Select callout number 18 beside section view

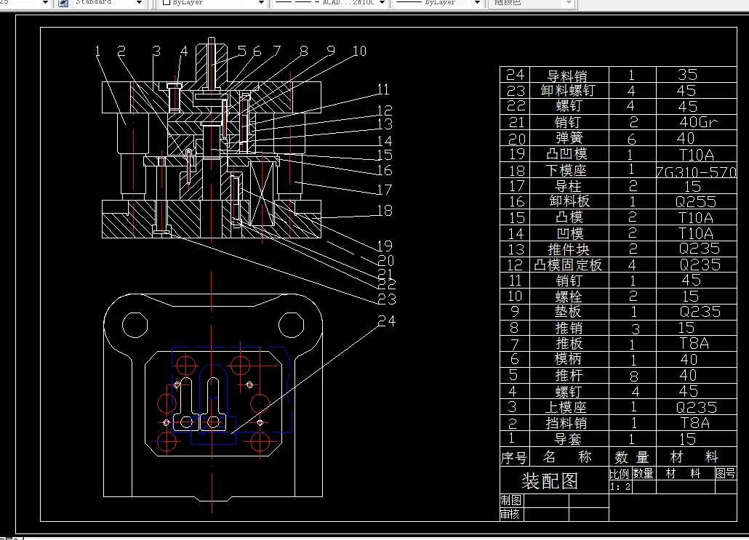385,211
